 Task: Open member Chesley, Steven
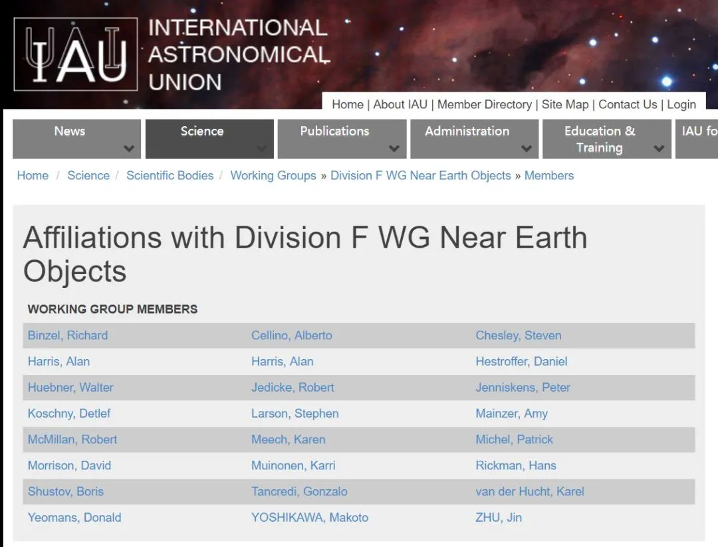point(518,335)
